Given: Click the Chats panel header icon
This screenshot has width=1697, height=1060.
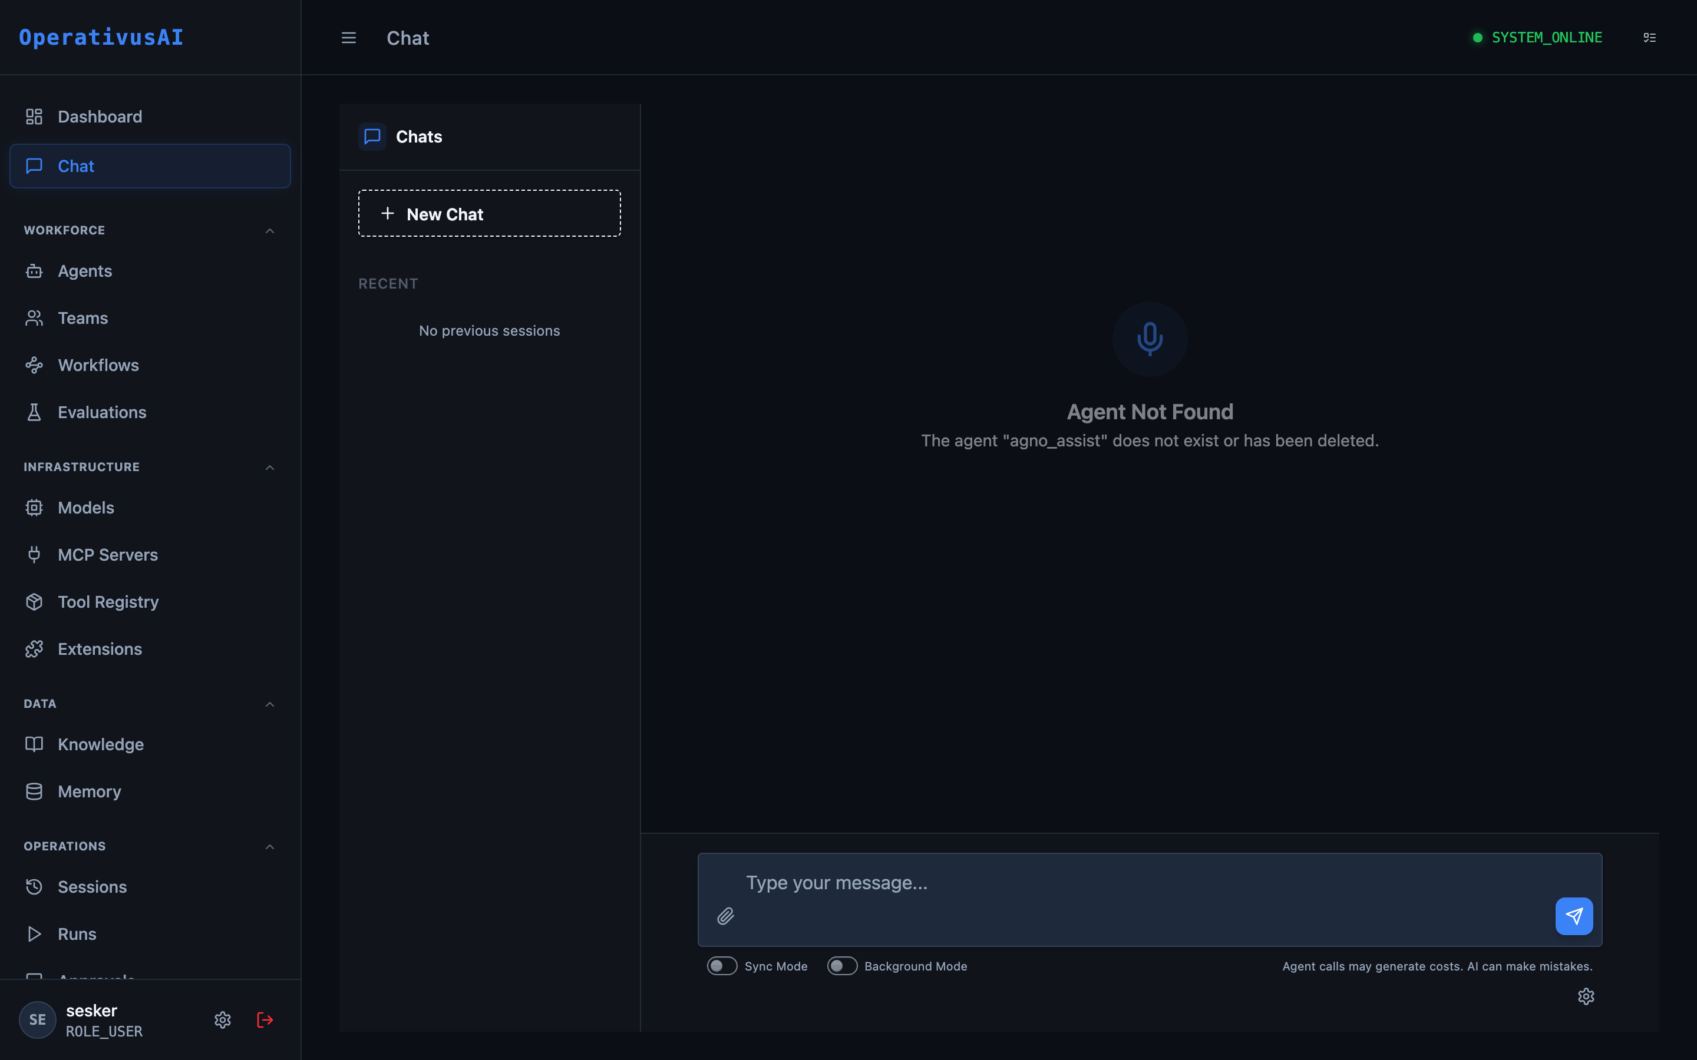Looking at the screenshot, I should click(372, 137).
